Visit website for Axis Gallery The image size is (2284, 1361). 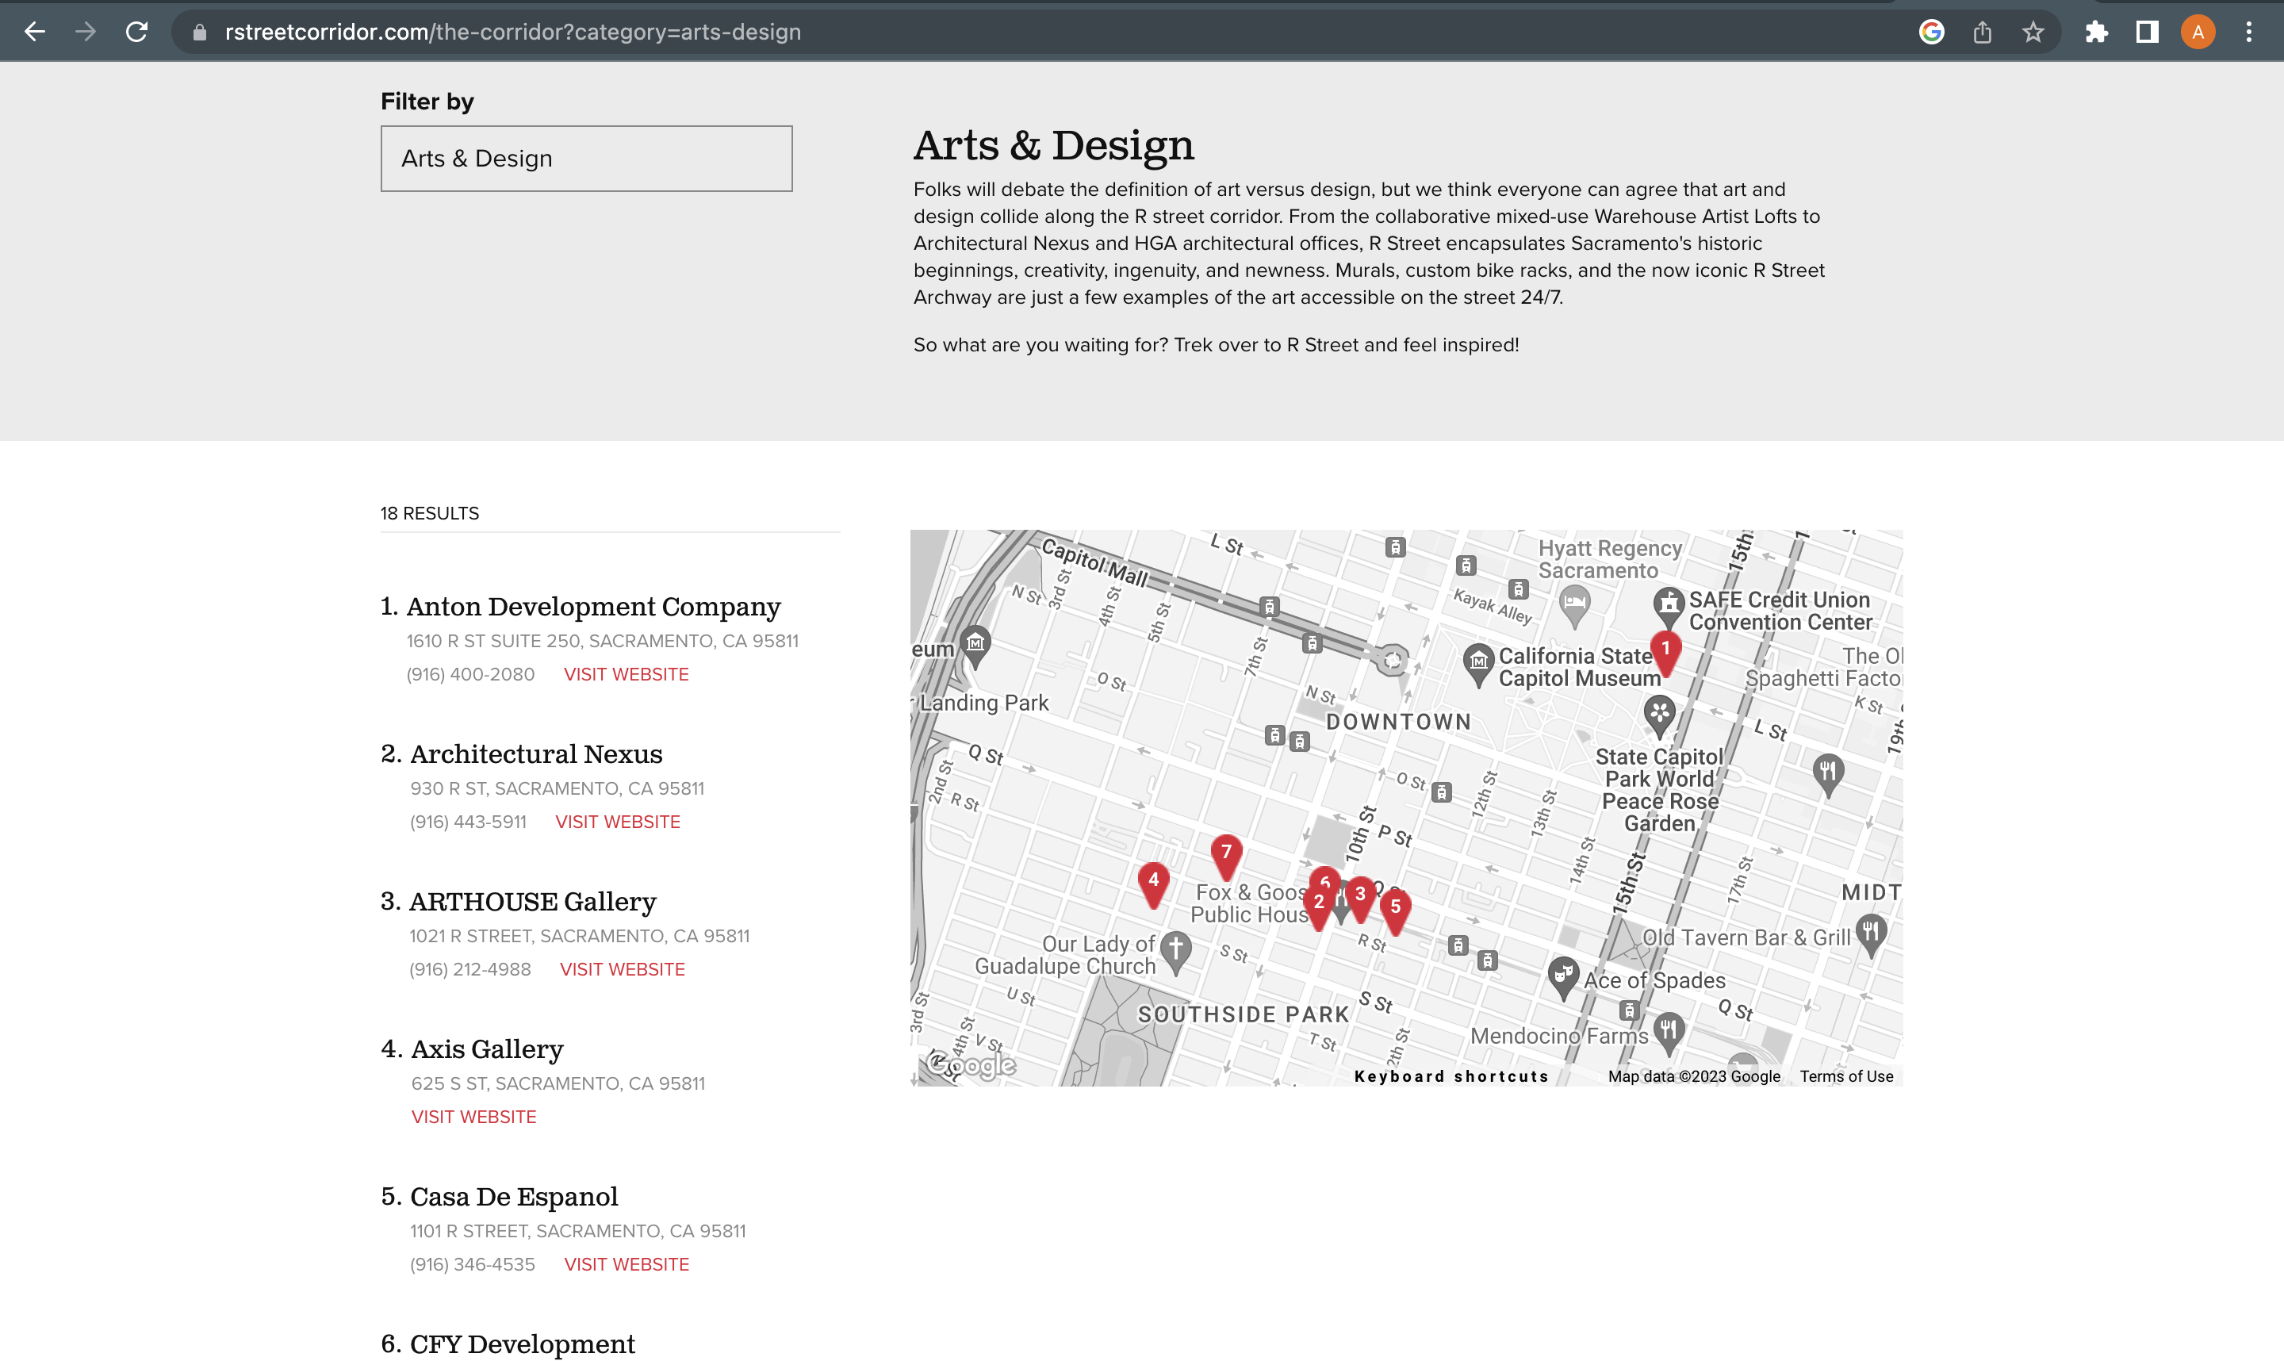click(x=474, y=1117)
